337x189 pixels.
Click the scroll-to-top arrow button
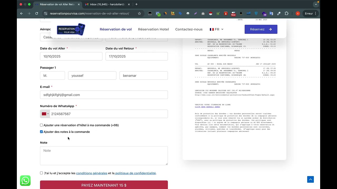coord(310,180)
